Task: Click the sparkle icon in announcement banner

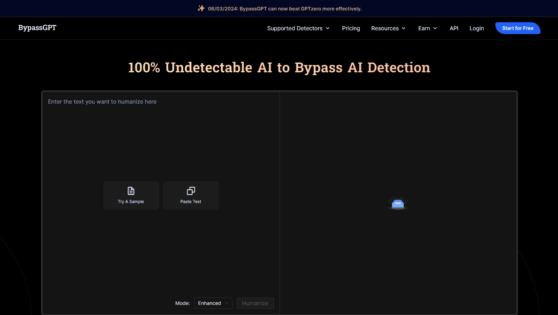Action: [x=201, y=8]
